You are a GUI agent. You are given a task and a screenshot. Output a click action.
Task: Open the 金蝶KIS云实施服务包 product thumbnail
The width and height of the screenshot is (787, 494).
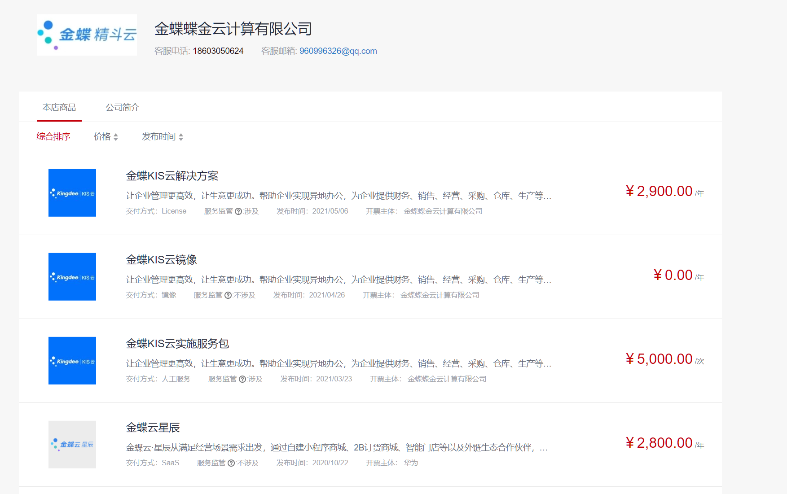pyautogui.click(x=72, y=361)
